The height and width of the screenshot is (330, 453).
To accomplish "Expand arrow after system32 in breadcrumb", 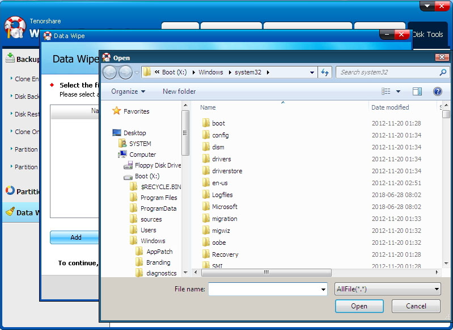I will [x=268, y=72].
